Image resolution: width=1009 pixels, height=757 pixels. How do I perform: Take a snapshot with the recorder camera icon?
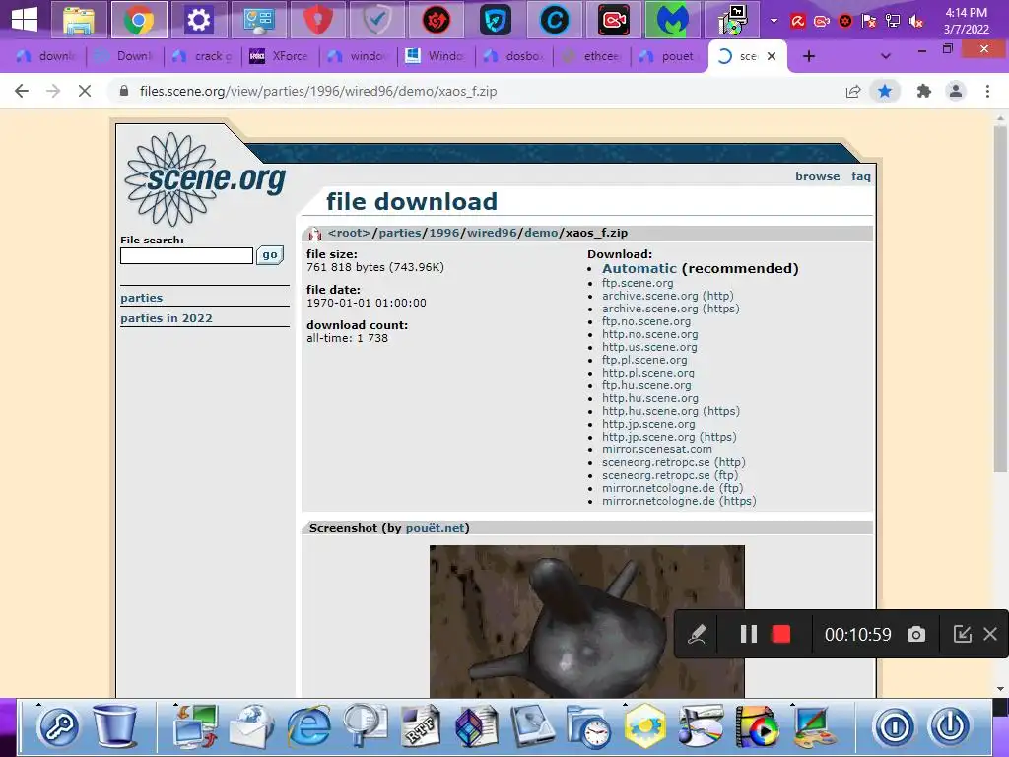(916, 634)
